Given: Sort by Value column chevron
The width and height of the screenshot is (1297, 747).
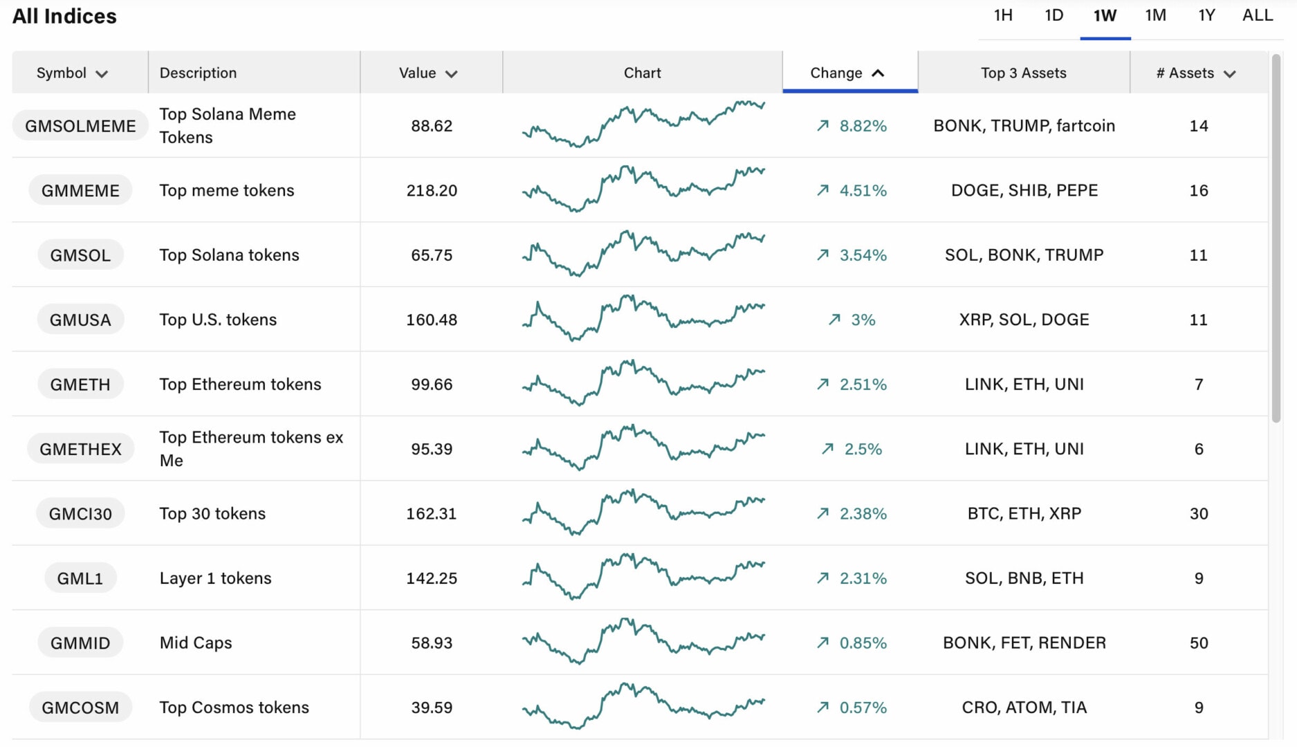Looking at the screenshot, I should [x=451, y=74].
